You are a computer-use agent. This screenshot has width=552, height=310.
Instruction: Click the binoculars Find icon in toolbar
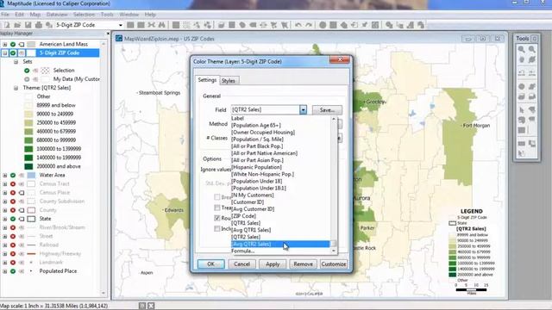(161, 25)
